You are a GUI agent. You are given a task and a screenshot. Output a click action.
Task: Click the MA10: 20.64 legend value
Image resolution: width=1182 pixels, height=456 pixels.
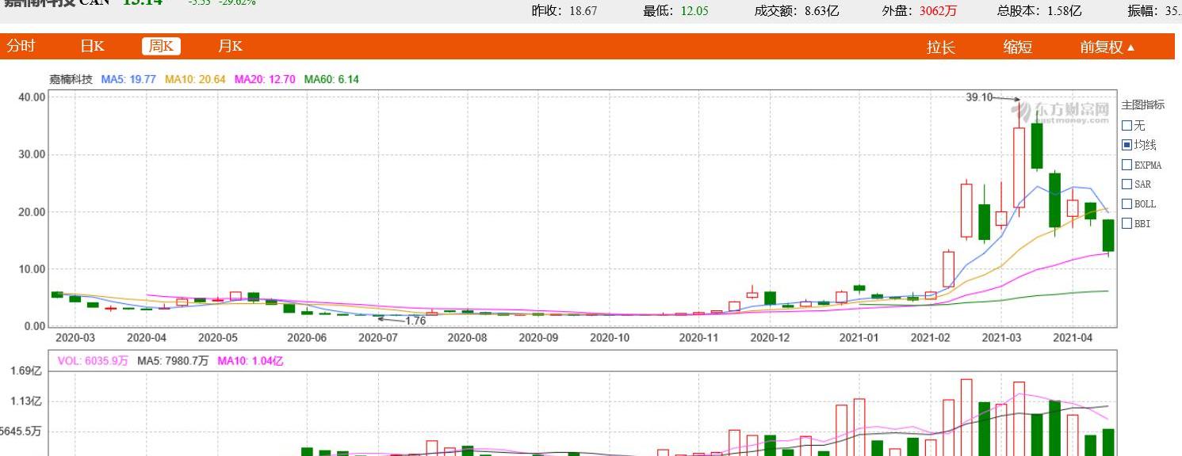195,79
